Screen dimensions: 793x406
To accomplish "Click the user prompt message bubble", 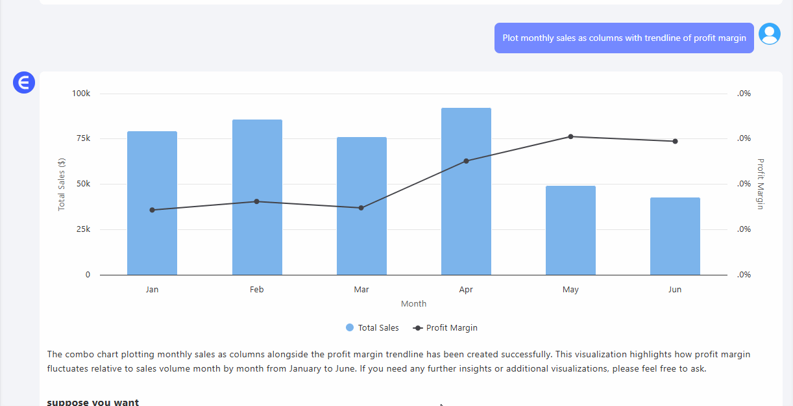I will coord(624,38).
